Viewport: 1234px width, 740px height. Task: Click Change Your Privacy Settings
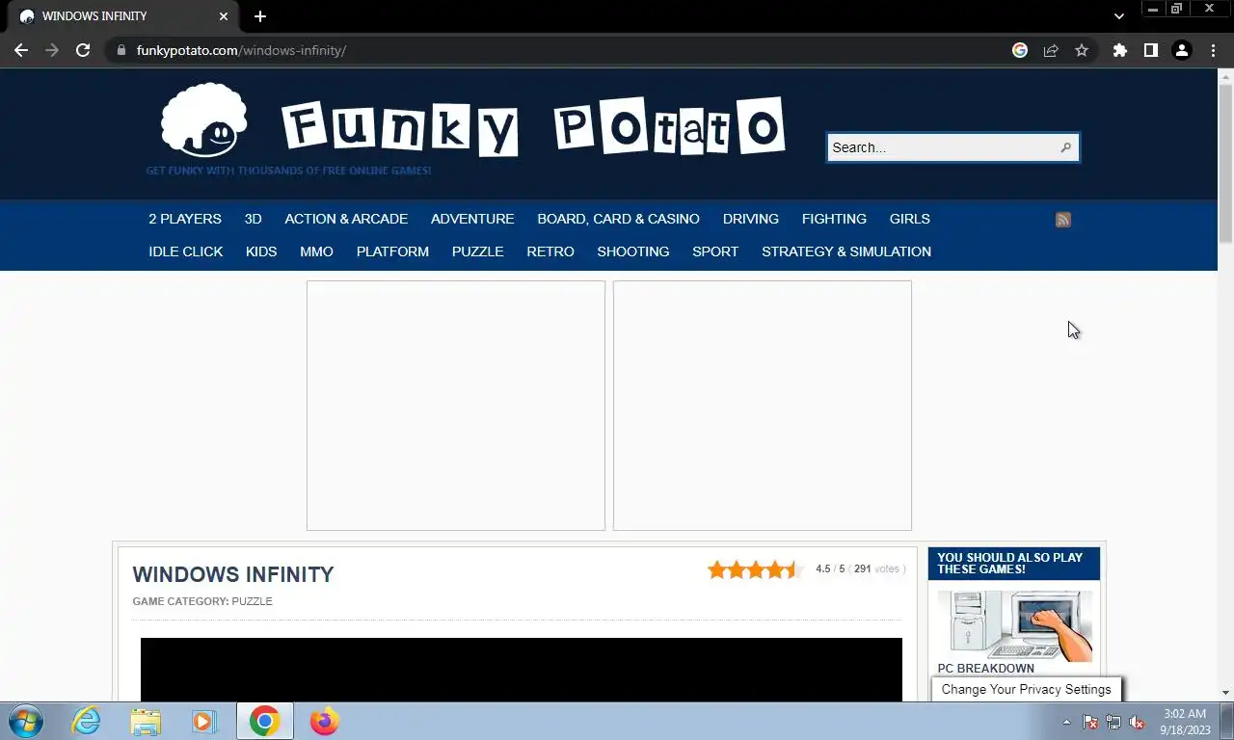(x=1026, y=689)
